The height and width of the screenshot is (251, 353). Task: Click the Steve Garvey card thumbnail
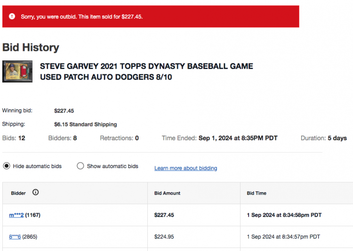[17, 72]
